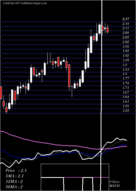This screenshot has height=191, width=136.
Task: Click the NASDAQ SVC bullkhan.tbrjar.com chart title
Action: tap(25, 3)
